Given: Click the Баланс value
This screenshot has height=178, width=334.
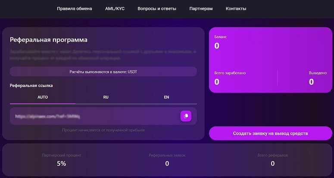Looking at the screenshot, I should point(217,46).
